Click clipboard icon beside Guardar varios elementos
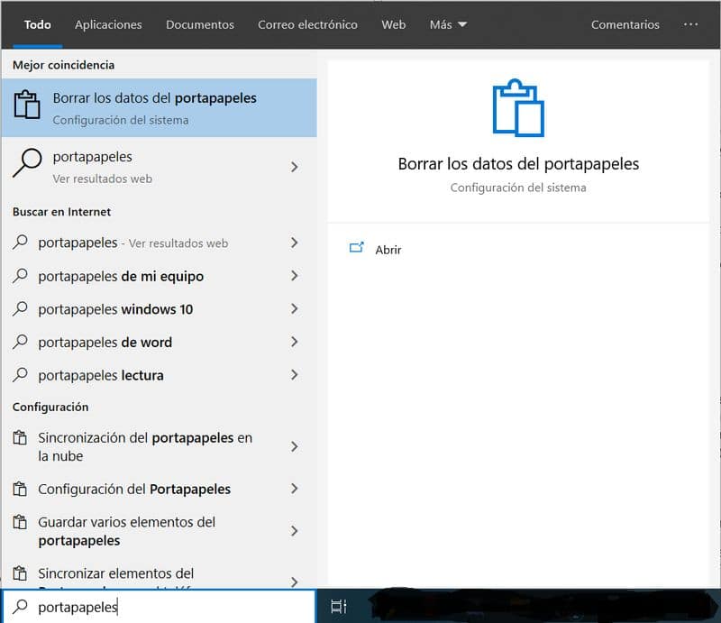721x623 pixels. 20,522
